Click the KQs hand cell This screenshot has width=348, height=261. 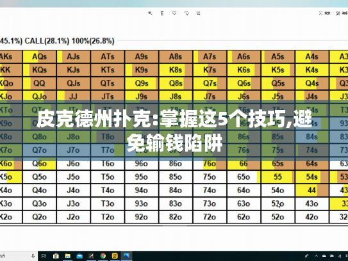(x=40, y=70)
